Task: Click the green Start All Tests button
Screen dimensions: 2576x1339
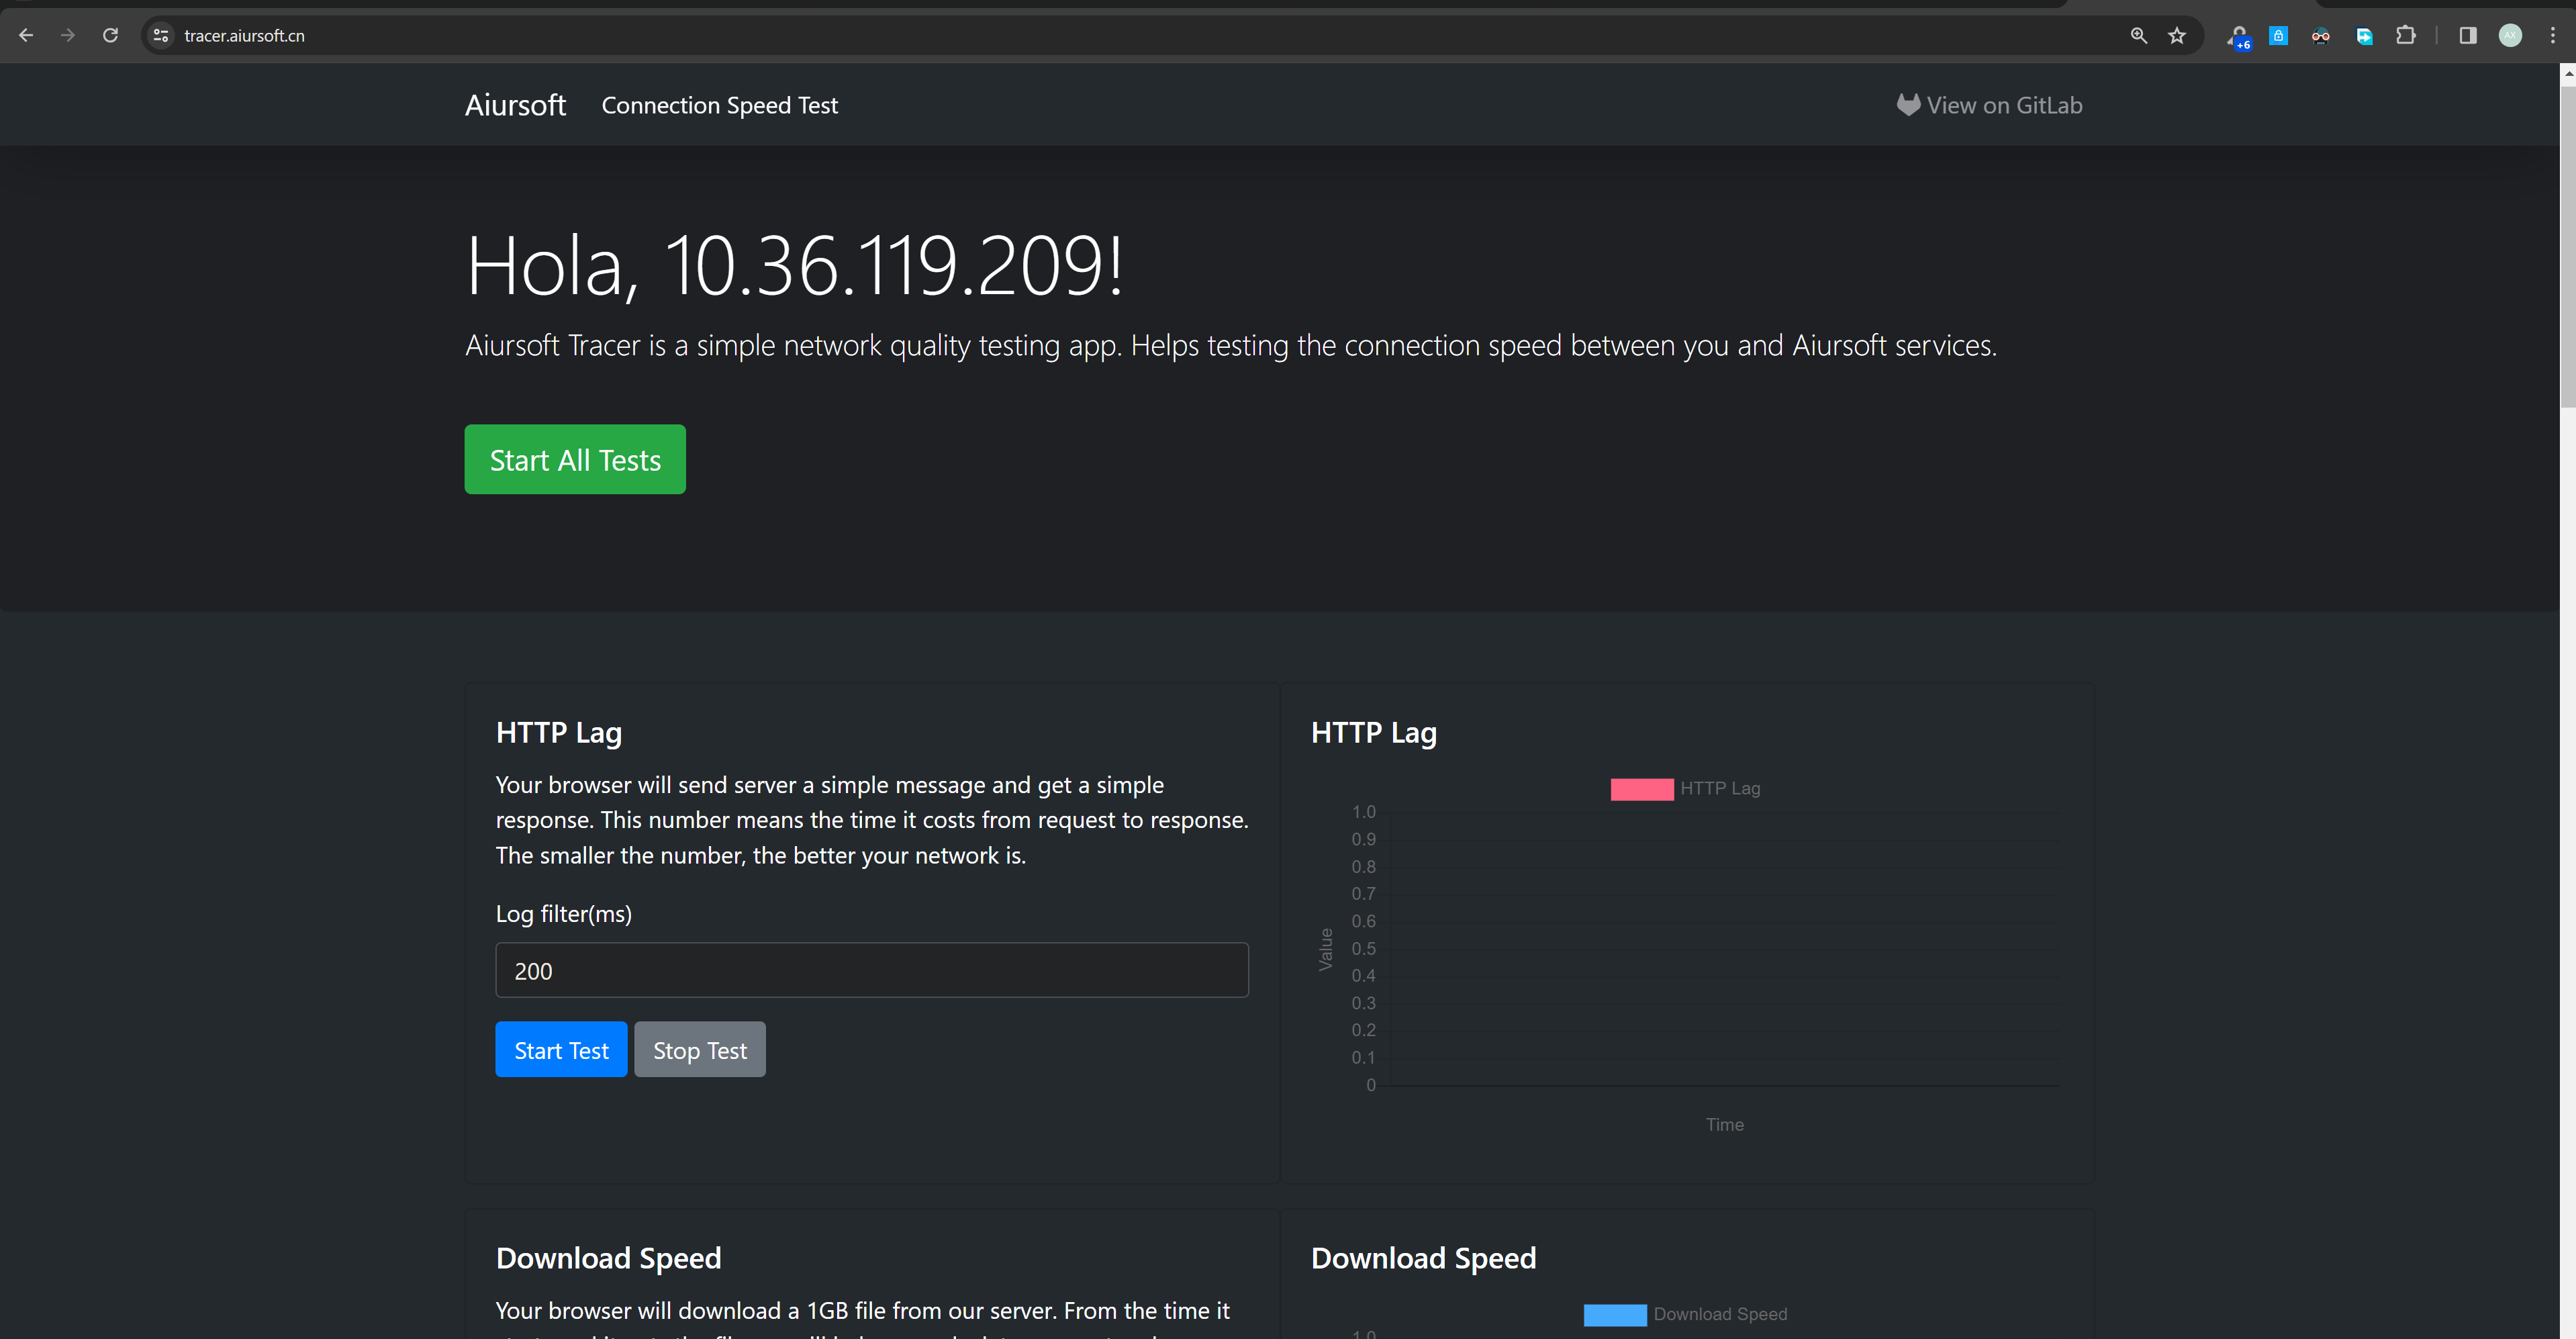Action: click(x=575, y=459)
